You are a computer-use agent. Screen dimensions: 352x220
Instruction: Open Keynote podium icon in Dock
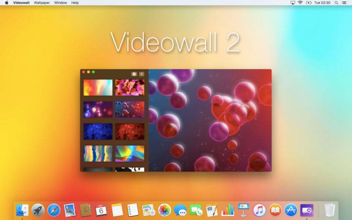[x=244, y=210]
